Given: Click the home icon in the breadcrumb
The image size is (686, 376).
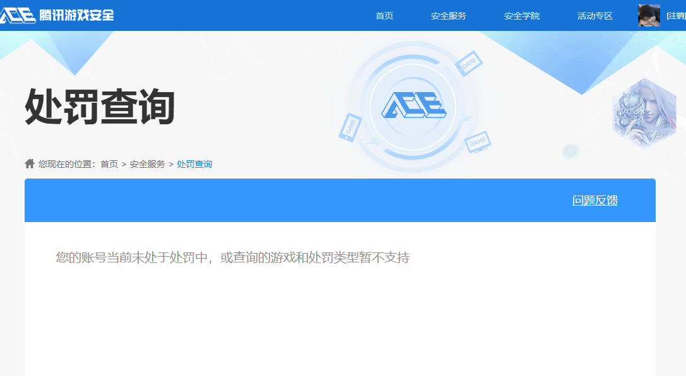Looking at the screenshot, I should [29, 163].
